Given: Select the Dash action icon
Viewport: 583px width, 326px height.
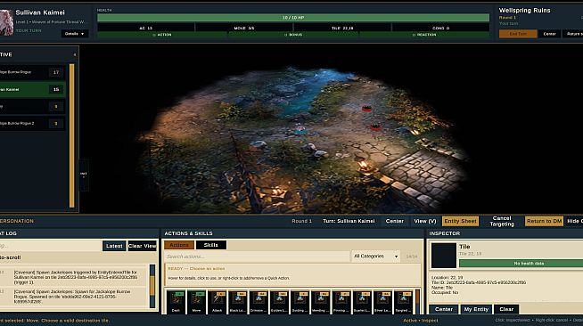Looking at the screenshot, I should (x=176, y=302).
